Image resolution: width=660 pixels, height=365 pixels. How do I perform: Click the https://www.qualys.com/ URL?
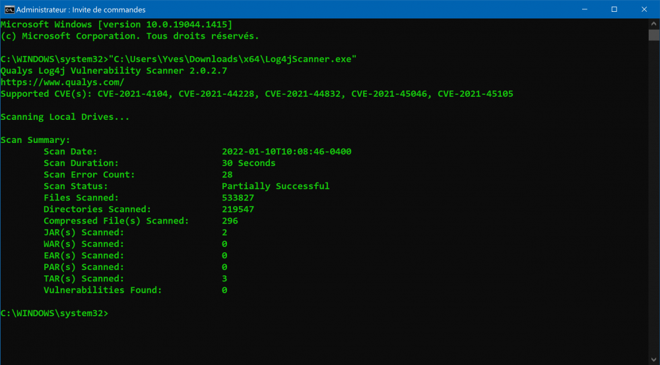[x=63, y=82]
